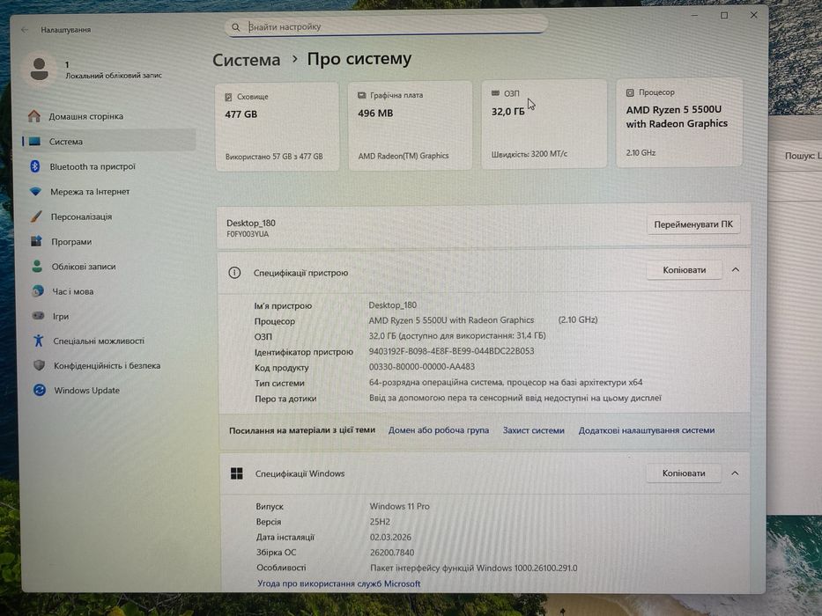Click the user account avatar
This screenshot has height=616, width=822.
point(40,69)
